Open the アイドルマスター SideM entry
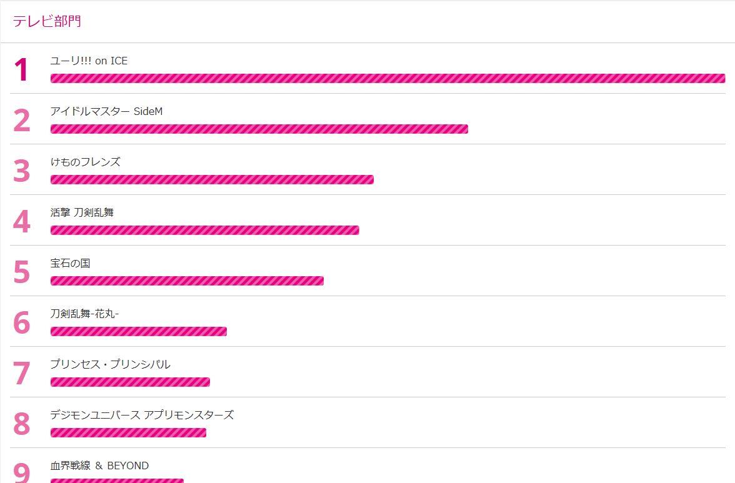Image resolution: width=735 pixels, height=483 pixels. [x=106, y=111]
